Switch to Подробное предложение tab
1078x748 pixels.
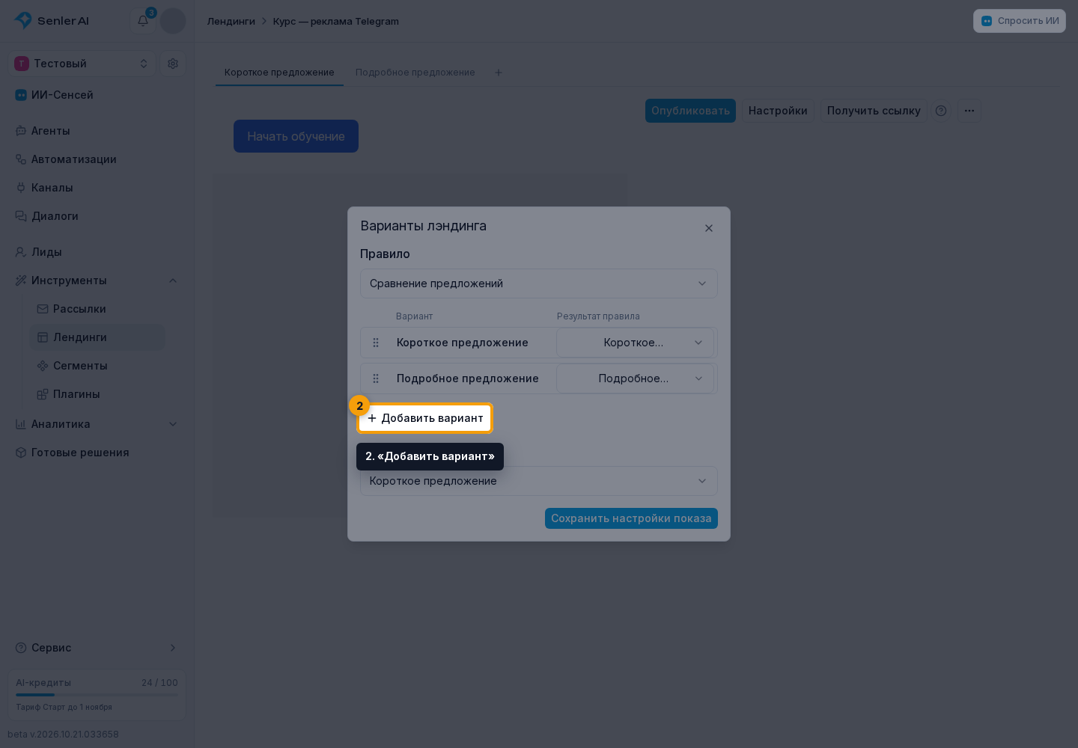415,73
